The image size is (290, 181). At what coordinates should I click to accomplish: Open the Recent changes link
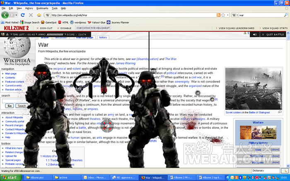(x=14, y=125)
